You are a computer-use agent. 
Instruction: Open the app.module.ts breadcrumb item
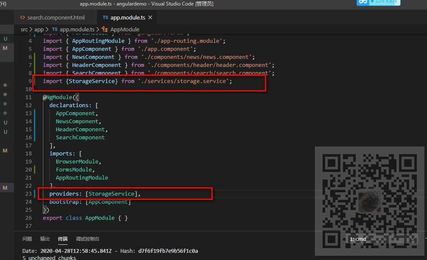77,29
